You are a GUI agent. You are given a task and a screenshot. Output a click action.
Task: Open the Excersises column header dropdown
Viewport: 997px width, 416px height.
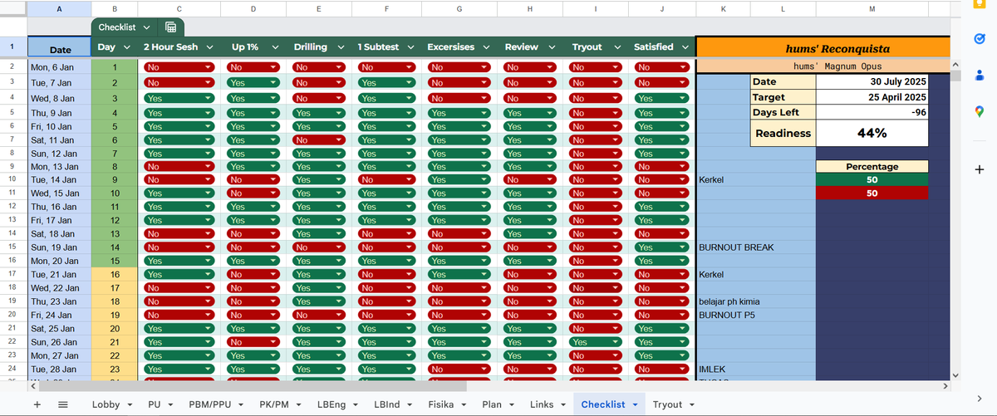[487, 47]
